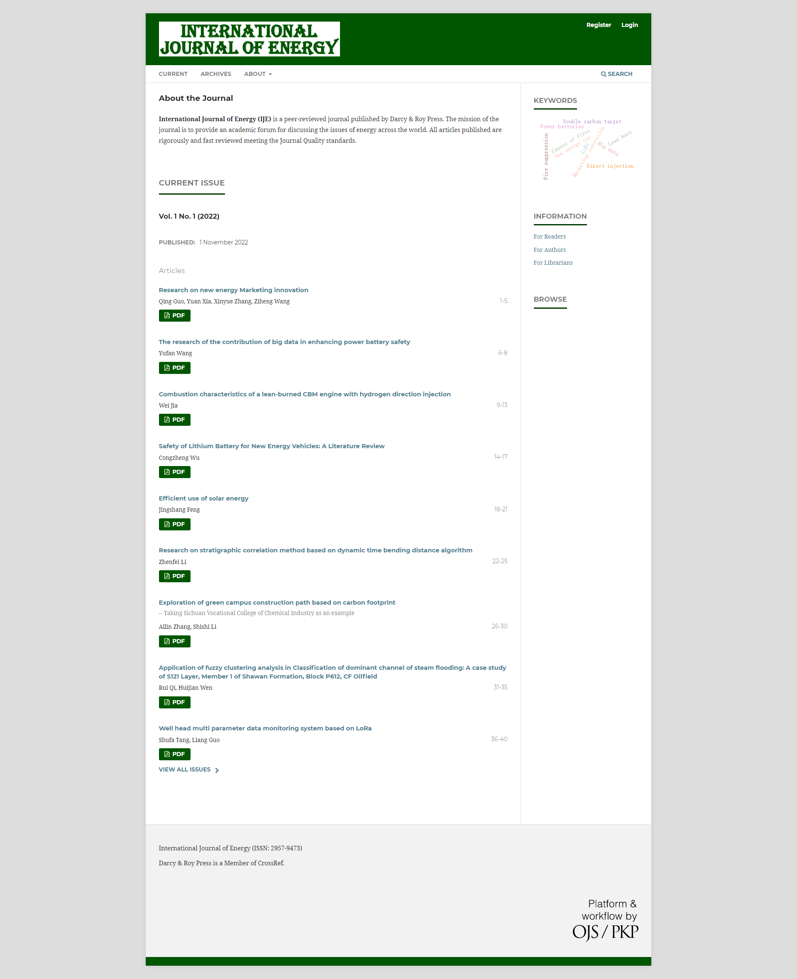Open PDF for Lithium Battery Literature Review

coord(174,472)
